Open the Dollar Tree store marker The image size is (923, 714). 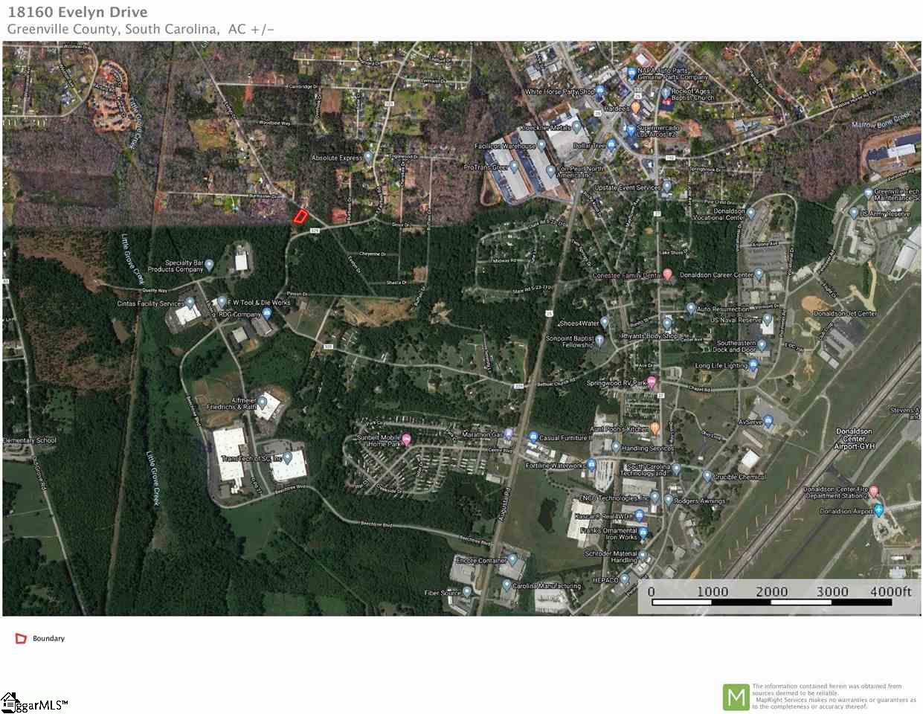611,145
